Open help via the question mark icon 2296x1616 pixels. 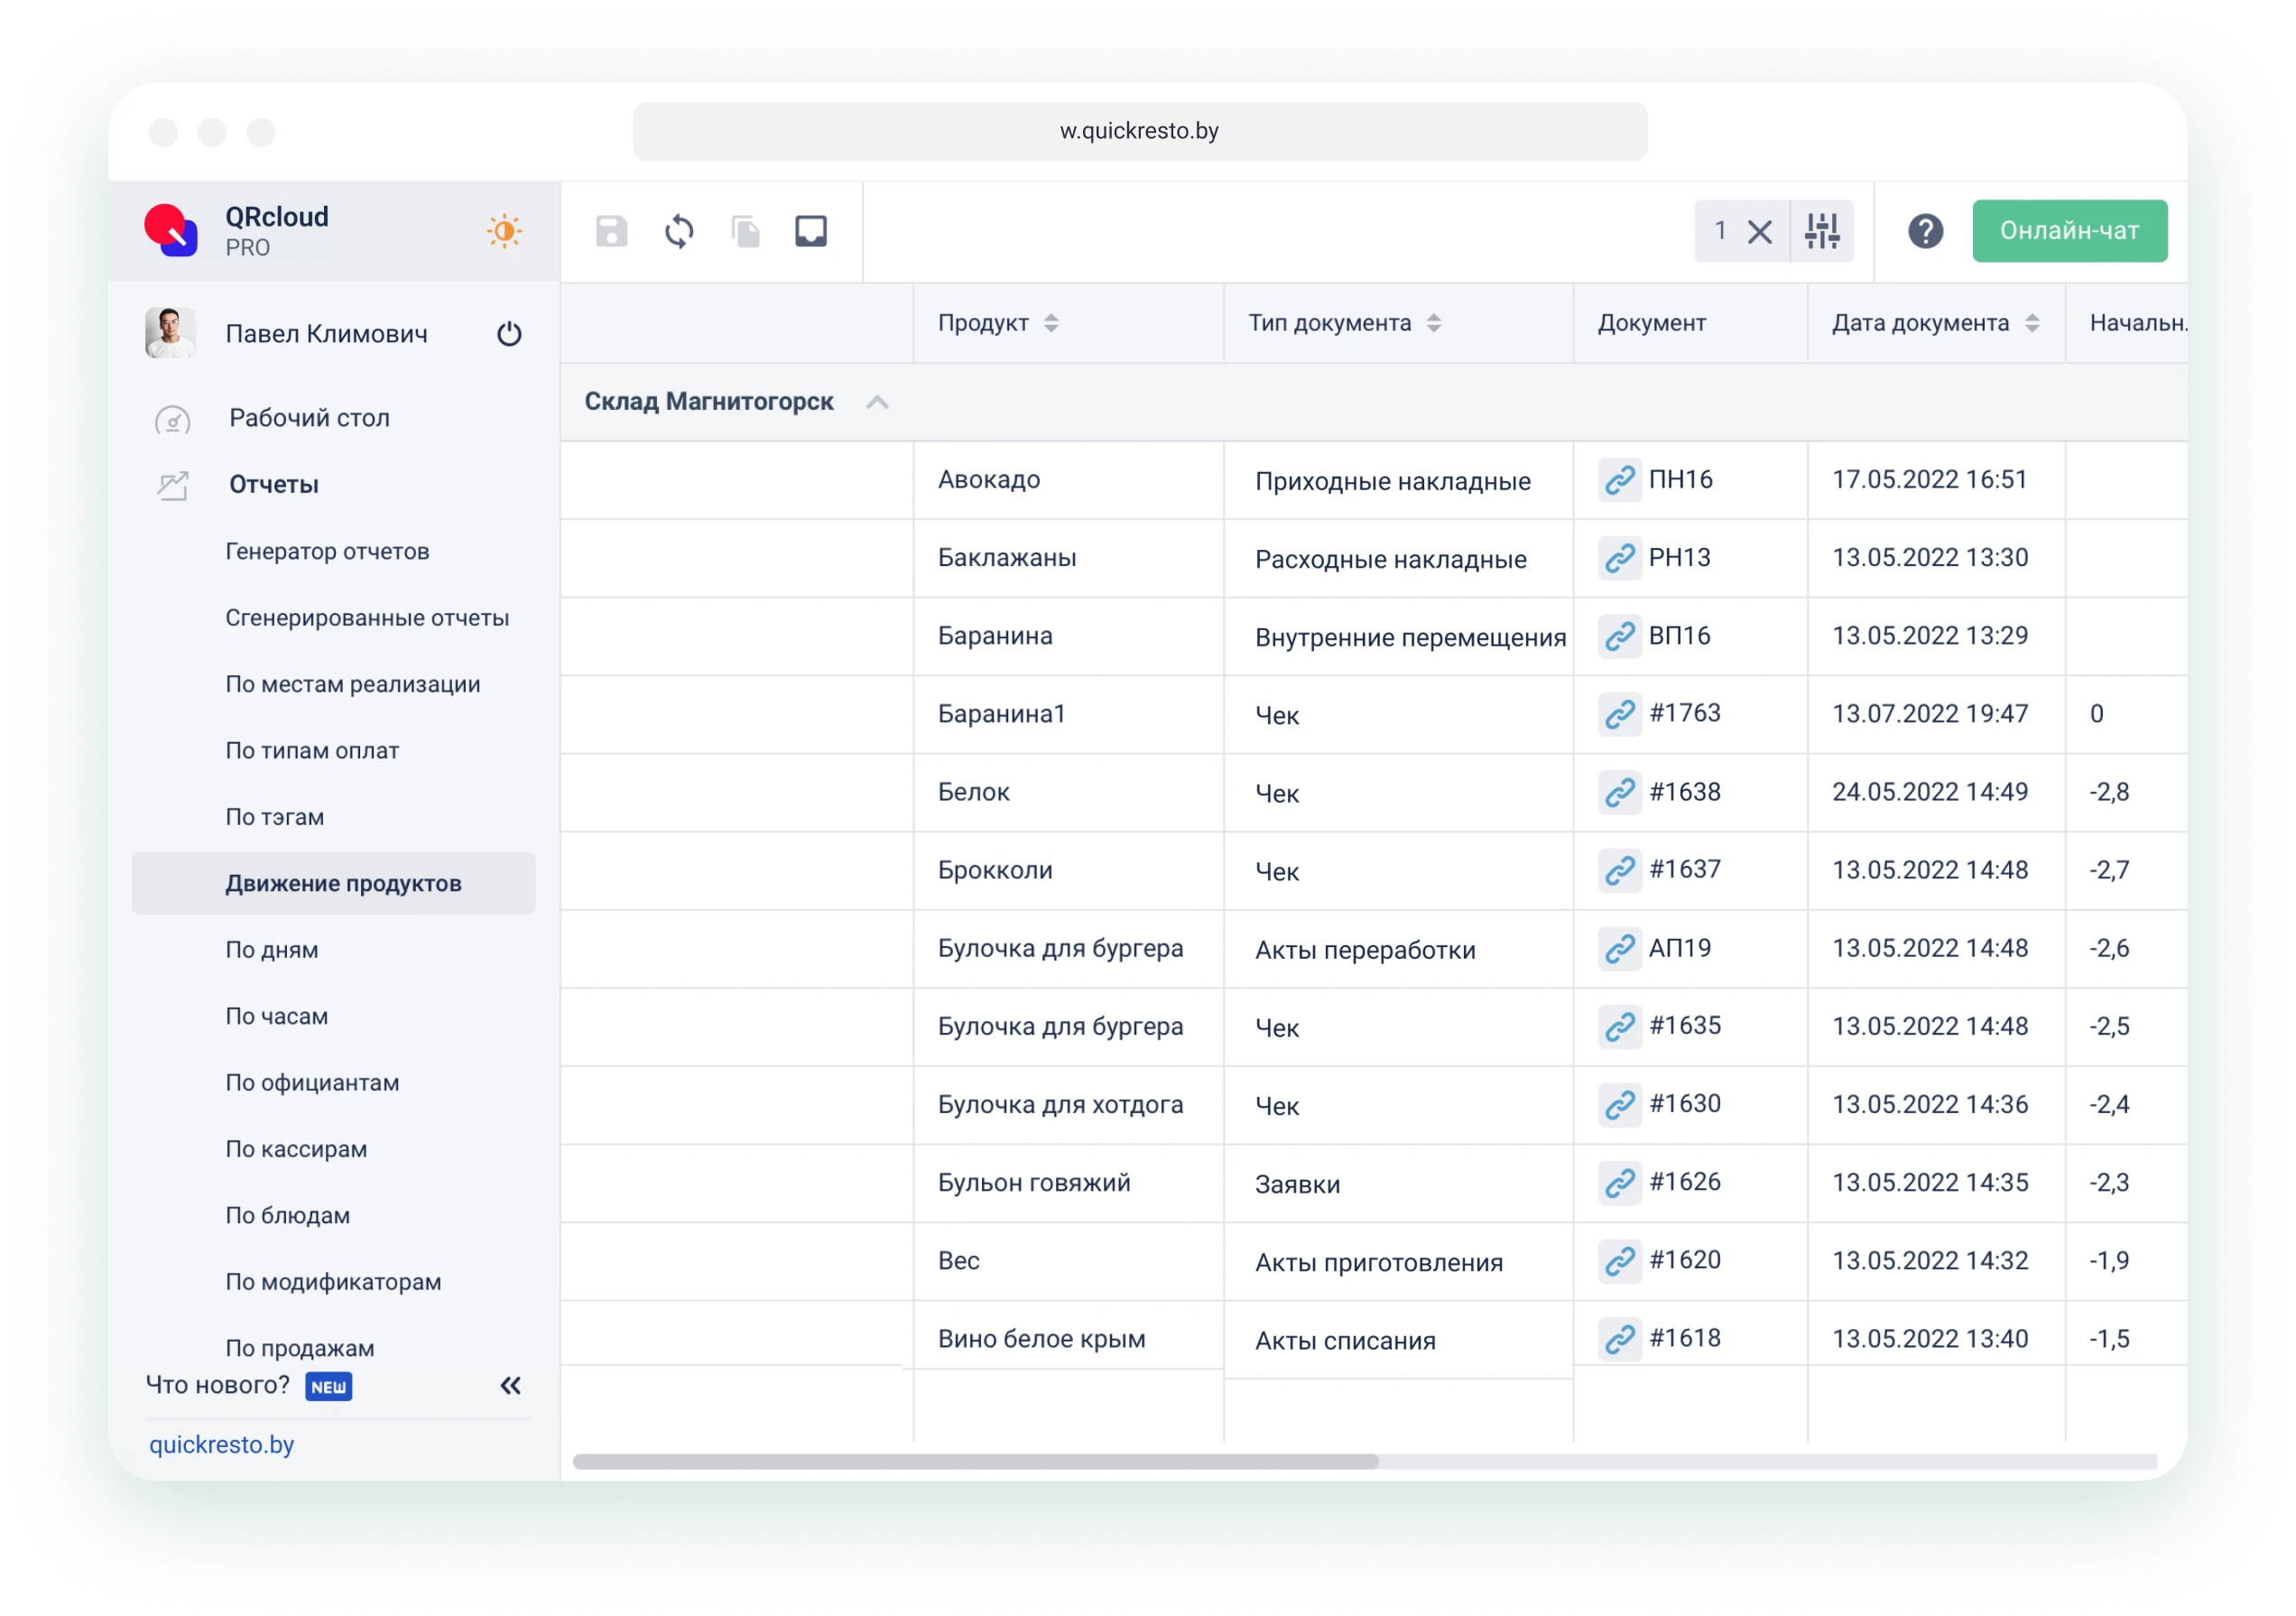tap(1925, 231)
